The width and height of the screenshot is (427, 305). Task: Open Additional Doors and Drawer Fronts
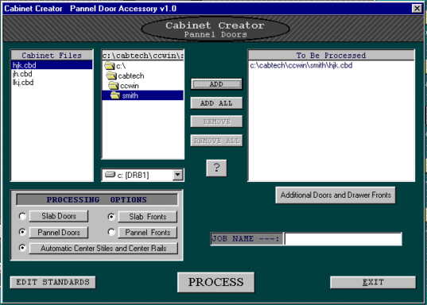click(x=336, y=195)
